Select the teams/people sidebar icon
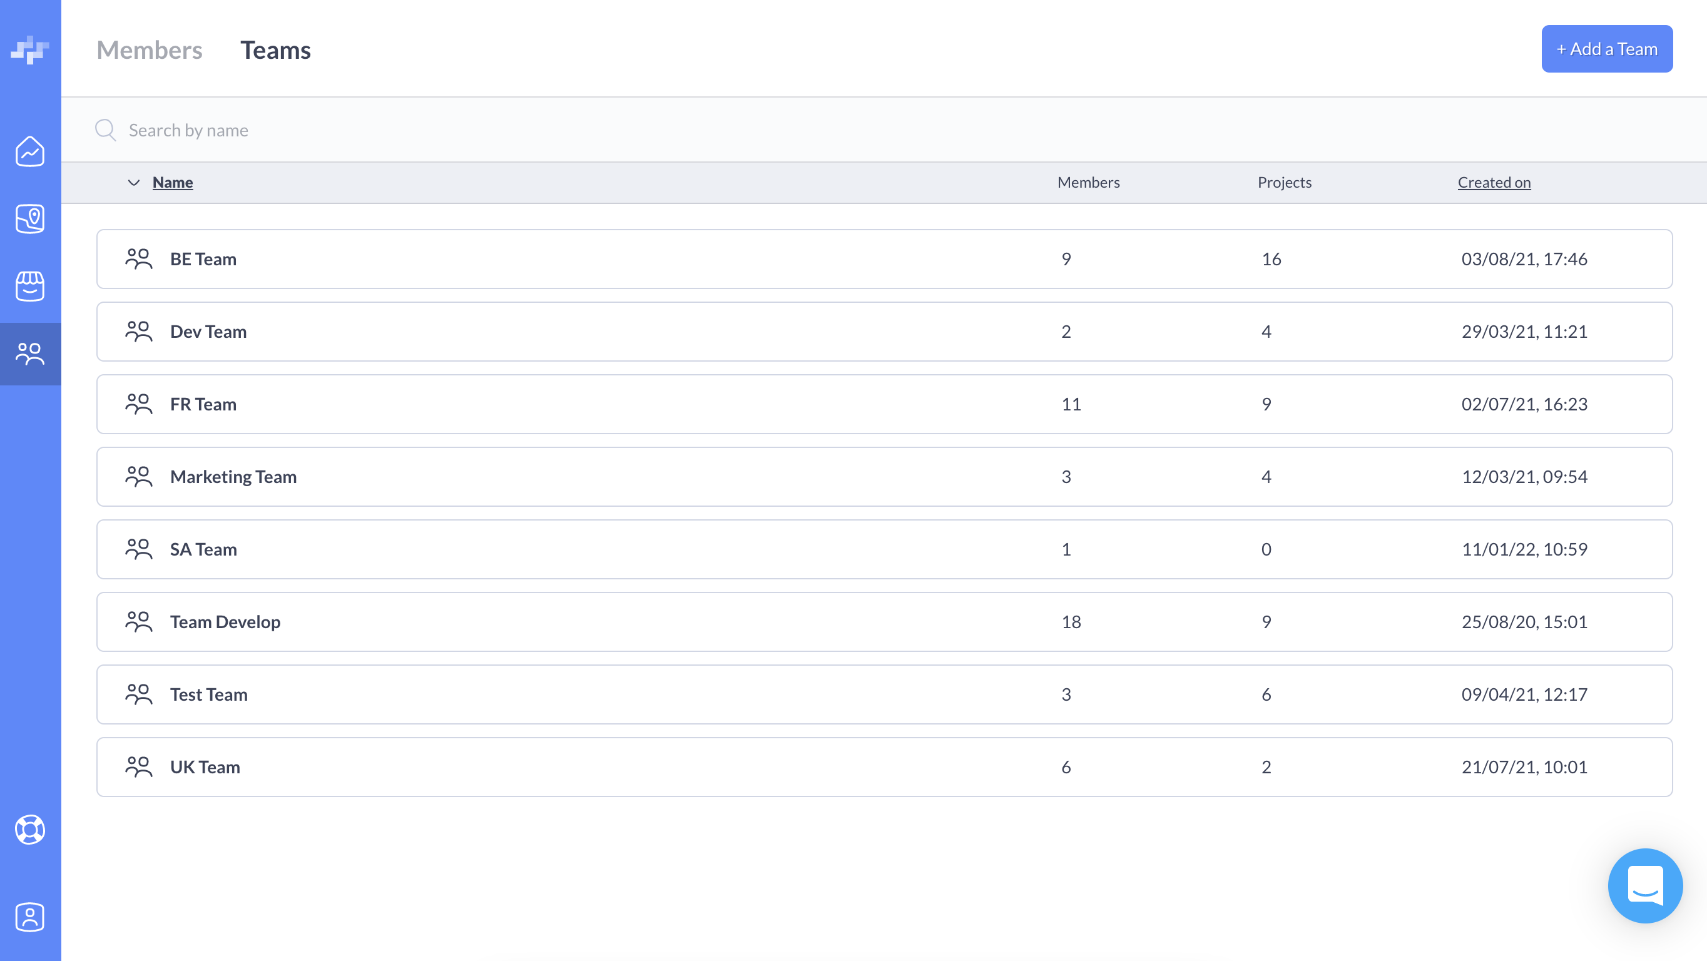 tap(30, 354)
